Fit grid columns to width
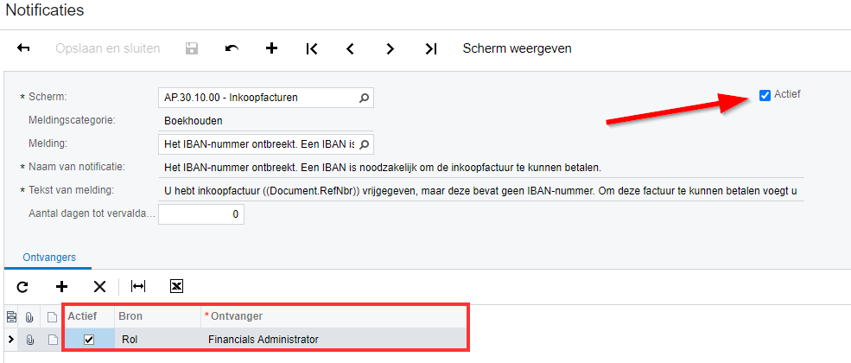The height and width of the screenshot is (363, 851). [138, 286]
